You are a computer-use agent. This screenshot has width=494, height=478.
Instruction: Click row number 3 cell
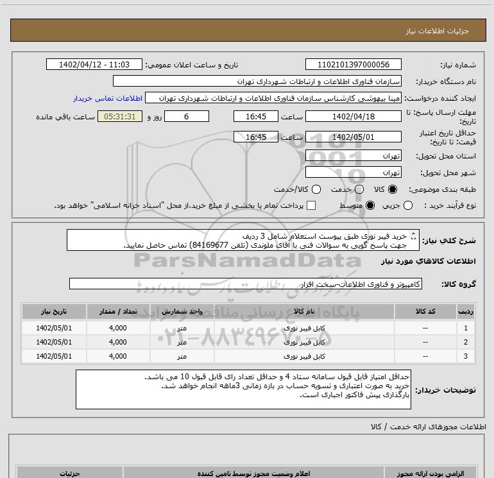coord(466,356)
